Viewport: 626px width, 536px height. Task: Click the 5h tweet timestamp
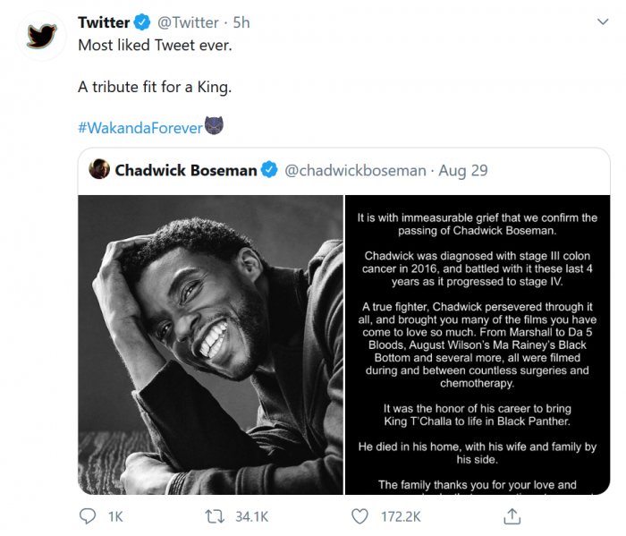tap(241, 22)
